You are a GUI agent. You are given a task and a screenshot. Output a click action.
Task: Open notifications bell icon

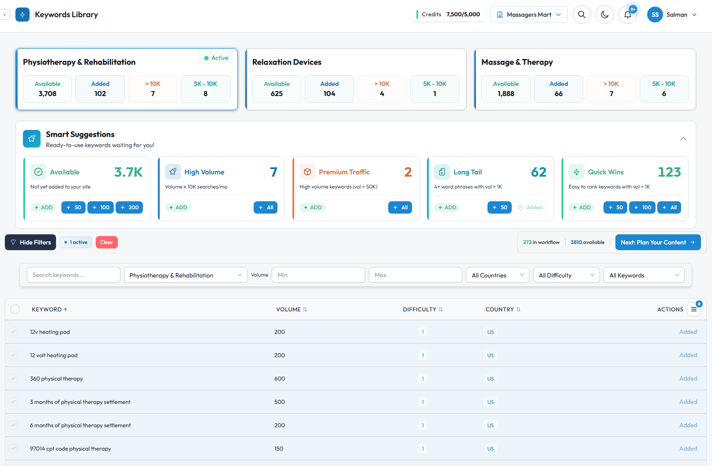coord(627,15)
